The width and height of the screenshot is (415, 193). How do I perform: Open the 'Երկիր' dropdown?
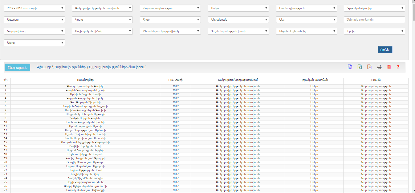[x=374, y=31]
